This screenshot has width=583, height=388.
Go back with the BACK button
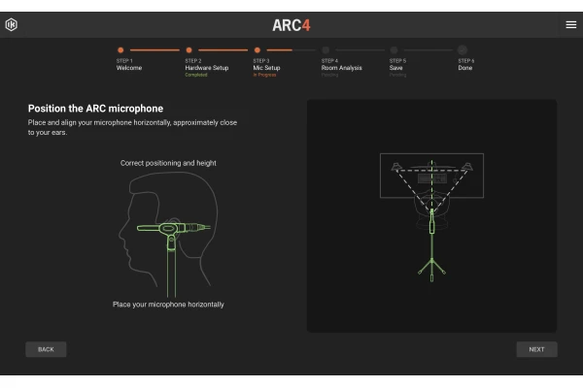click(46, 349)
